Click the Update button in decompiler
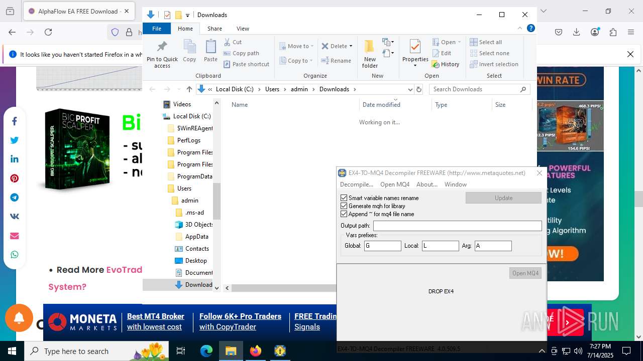Screen dimensions: 643x361 [503, 198]
